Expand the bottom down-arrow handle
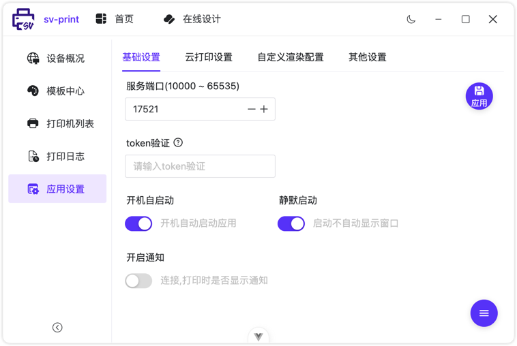Image resolution: width=517 pixels, height=346 pixels. coord(258,336)
